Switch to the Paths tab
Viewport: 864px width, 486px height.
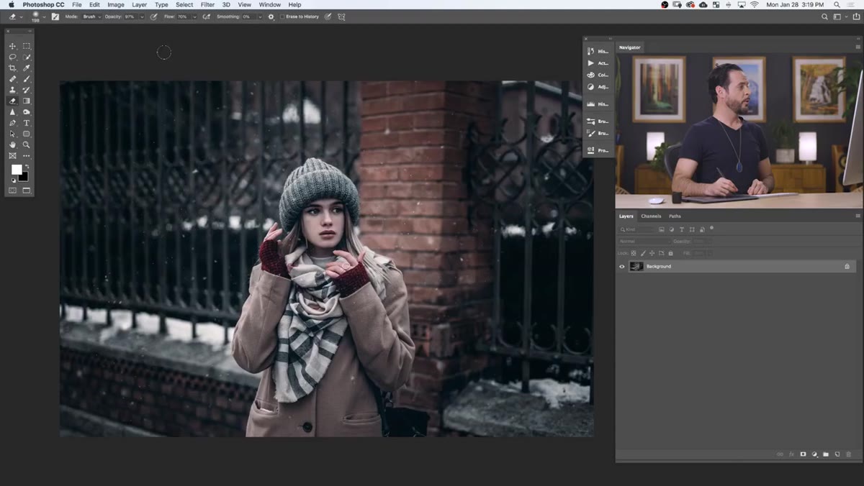click(x=675, y=216)
